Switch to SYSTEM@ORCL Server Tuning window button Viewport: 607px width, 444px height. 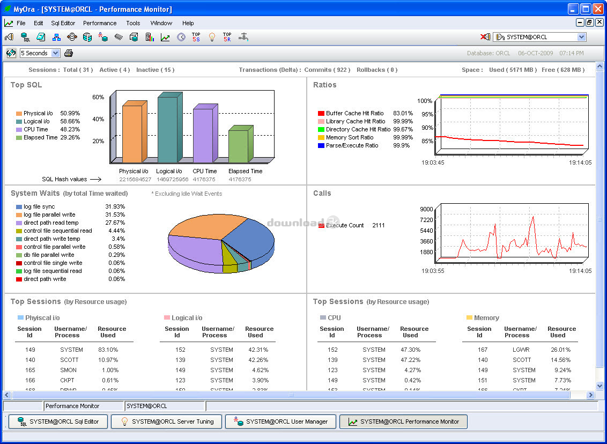tap(166, 421)
